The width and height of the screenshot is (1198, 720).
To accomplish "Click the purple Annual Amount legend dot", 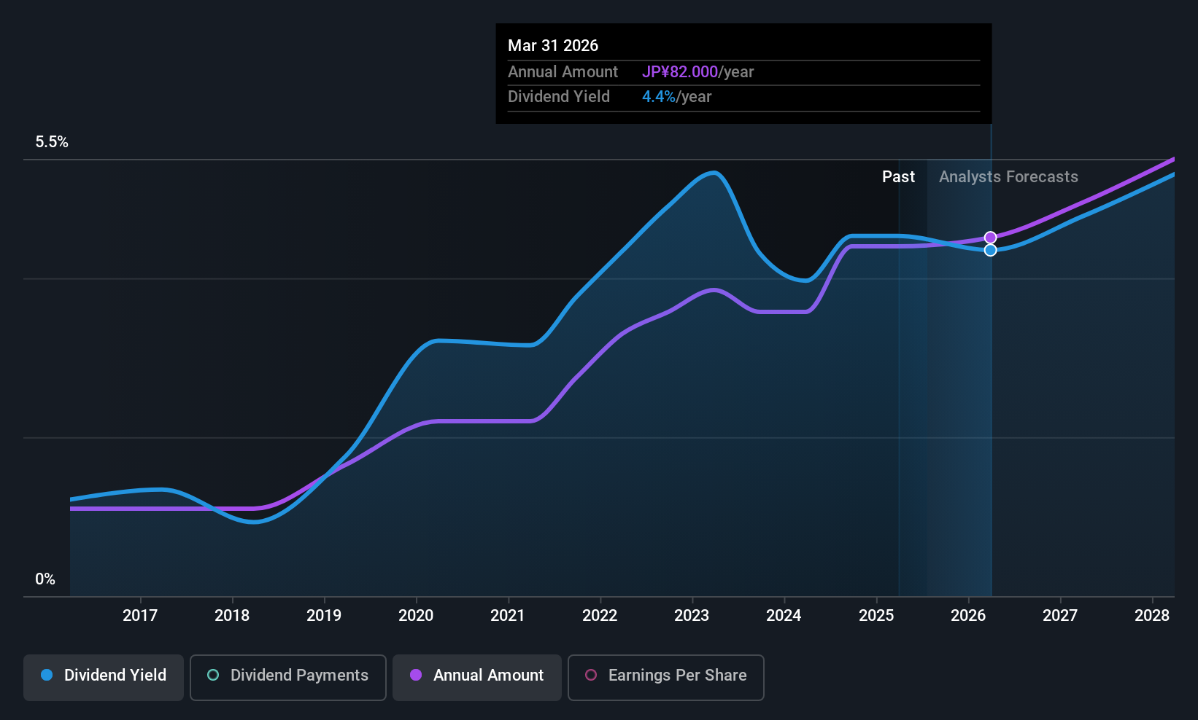I will click(x=416, y=675).
